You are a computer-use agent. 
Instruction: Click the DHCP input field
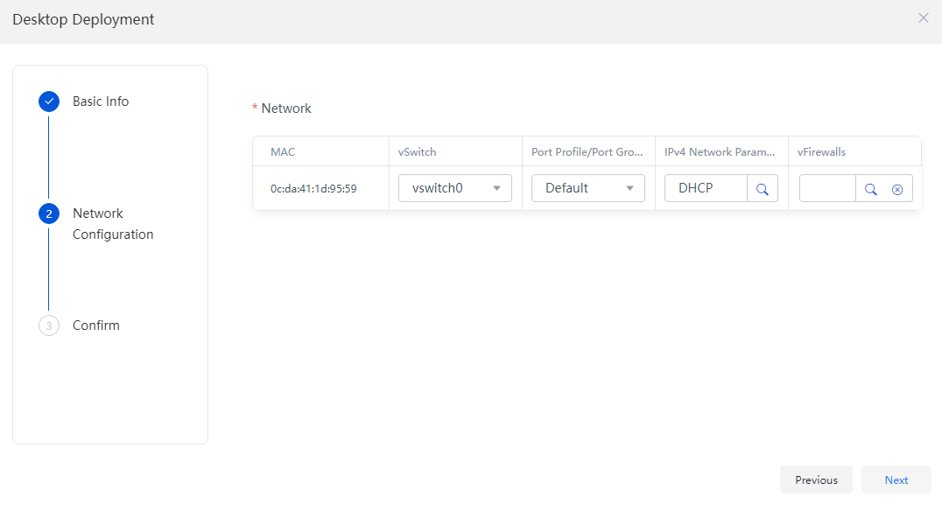(706, 188)
